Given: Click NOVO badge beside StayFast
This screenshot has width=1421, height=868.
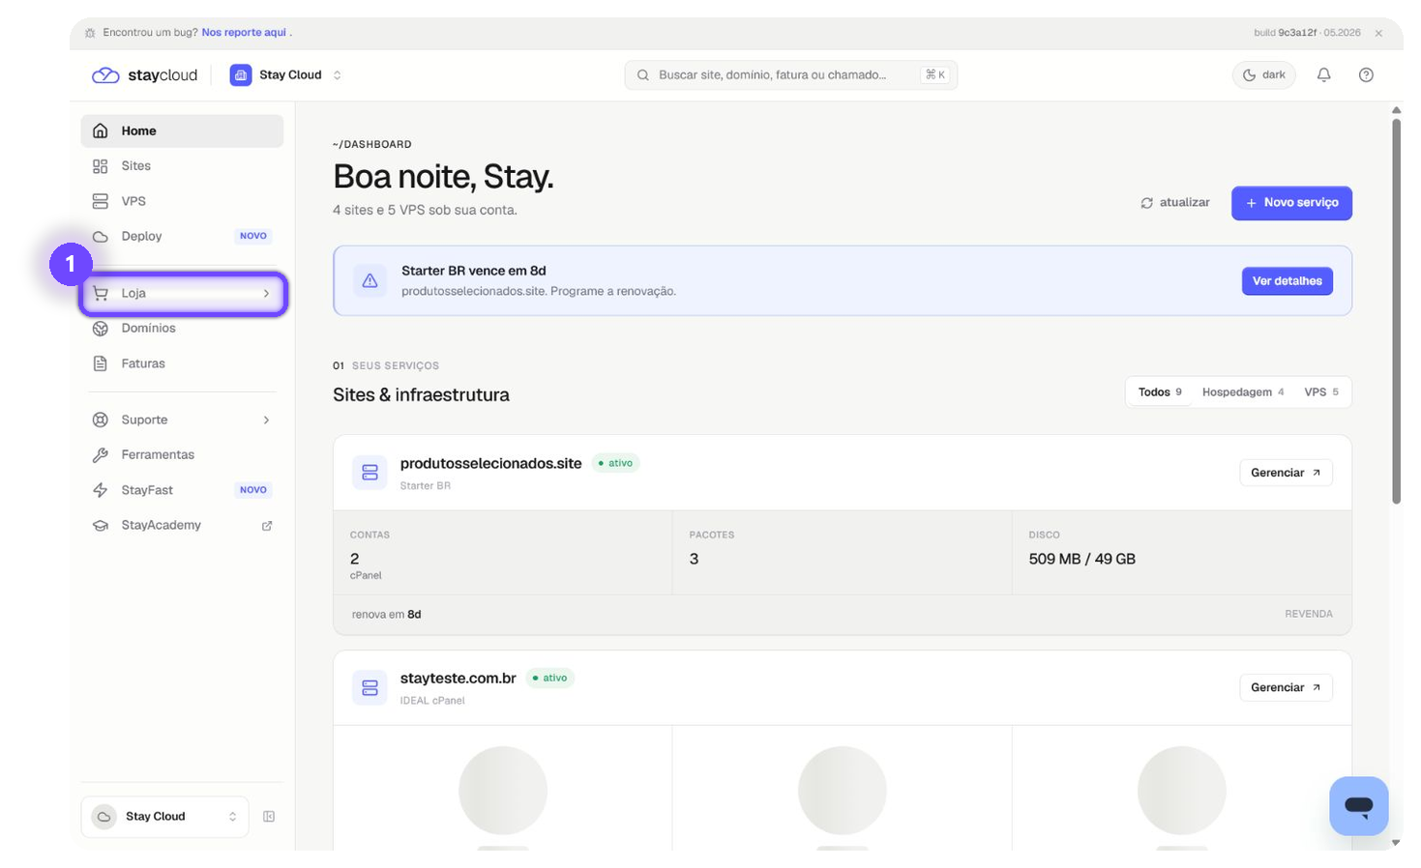Looking at the screenshot, I should (x=253, y=490).
